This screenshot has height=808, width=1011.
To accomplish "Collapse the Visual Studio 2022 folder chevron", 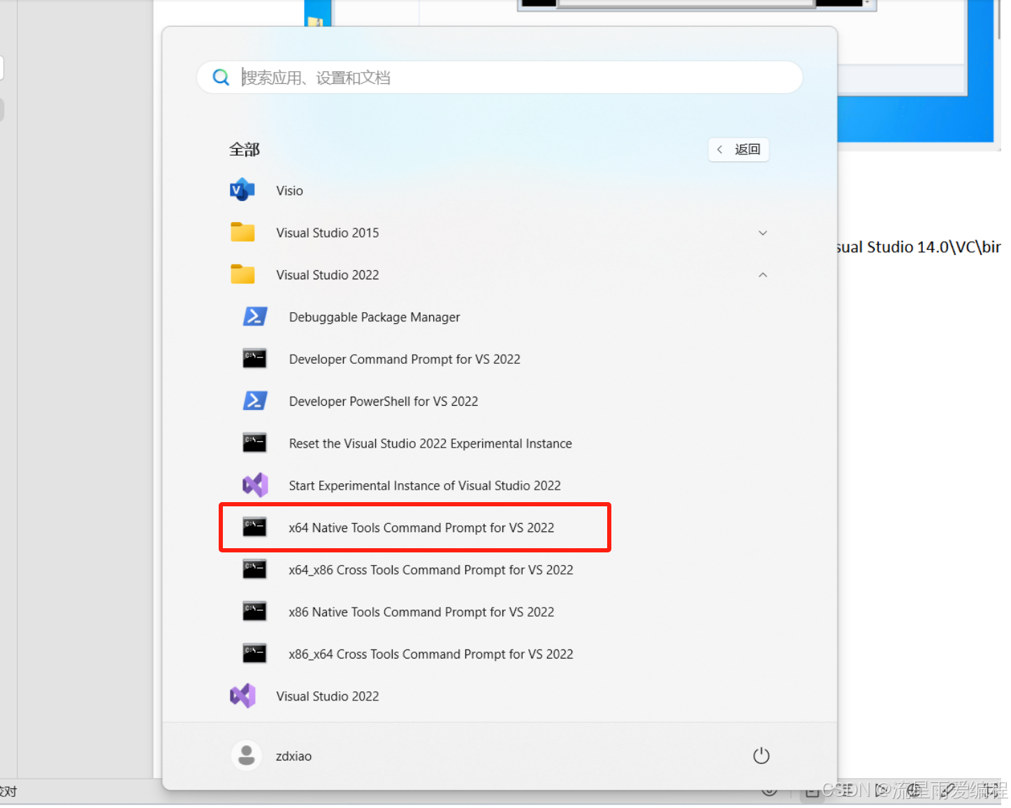I will tap(763, 274).
